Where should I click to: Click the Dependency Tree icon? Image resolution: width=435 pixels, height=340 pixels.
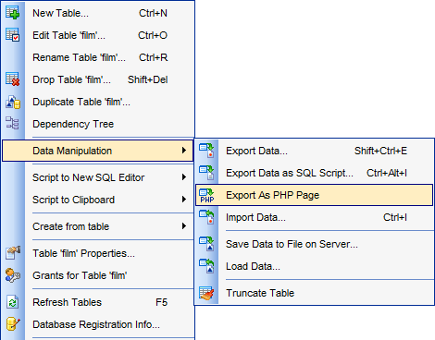(12, 124)
